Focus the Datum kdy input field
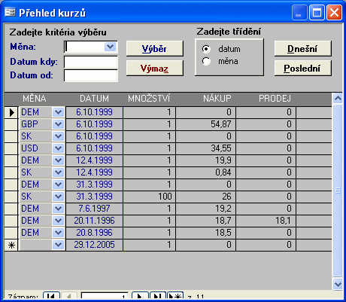The height and width of the screenshot is (302, 346). coord(91,62)
